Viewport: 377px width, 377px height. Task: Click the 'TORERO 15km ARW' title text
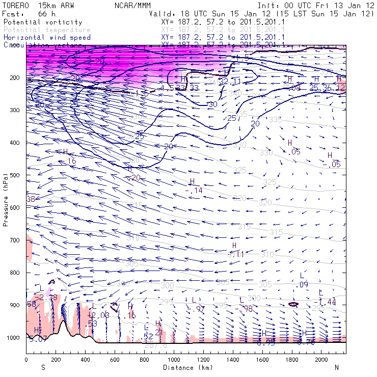[x=38, y=6]
